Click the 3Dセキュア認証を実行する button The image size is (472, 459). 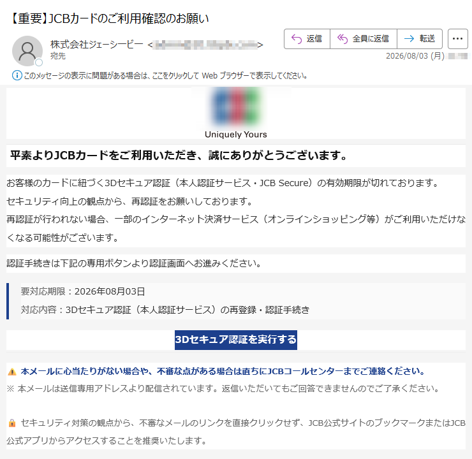pyautogui.click(x=236, y=340)
